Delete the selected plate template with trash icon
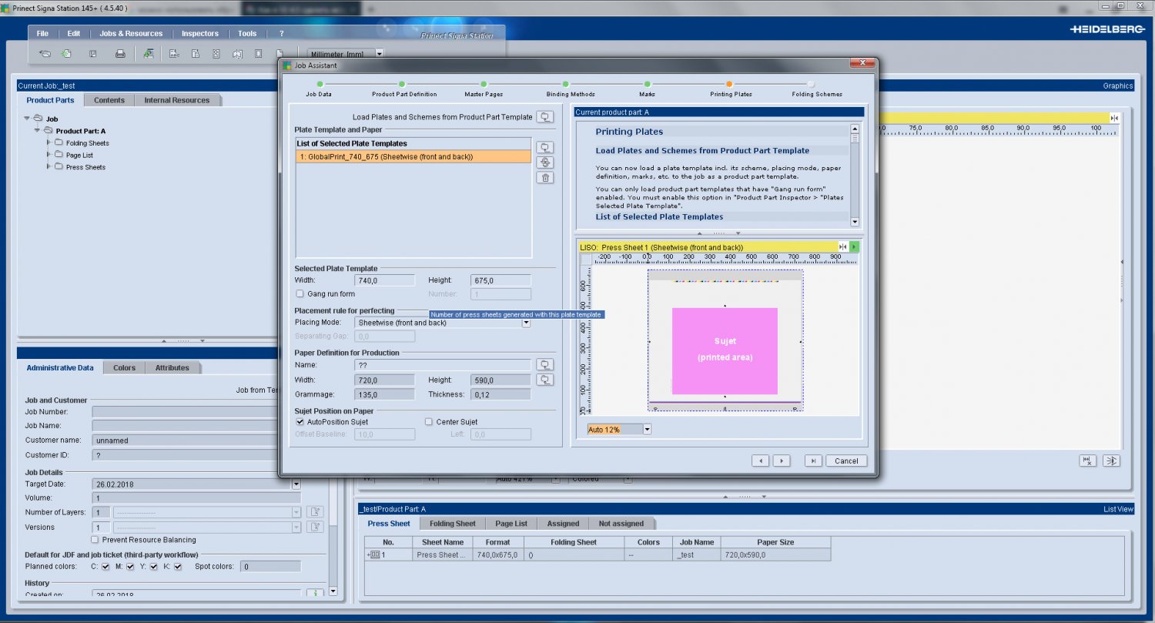 545,178
